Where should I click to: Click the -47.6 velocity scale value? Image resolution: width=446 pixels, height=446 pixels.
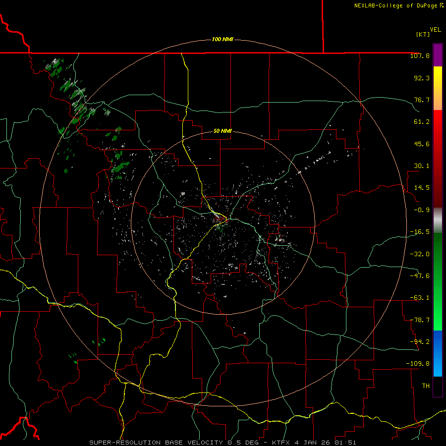[x=420, y=276]
